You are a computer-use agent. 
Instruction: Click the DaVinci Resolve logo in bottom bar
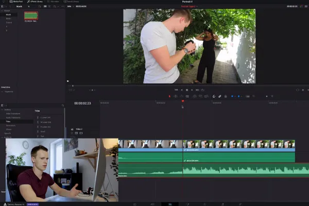point(5,204)
